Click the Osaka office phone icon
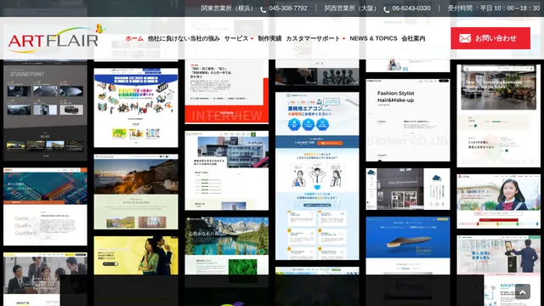The image size is (544, 306). pyautogui.click(x=387, y=9)
